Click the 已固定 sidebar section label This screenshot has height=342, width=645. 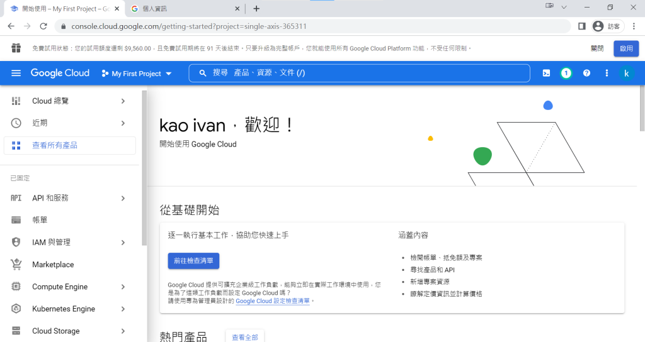20,178
